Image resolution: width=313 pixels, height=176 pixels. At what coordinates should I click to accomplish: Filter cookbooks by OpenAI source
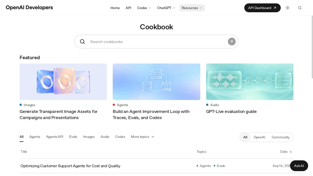click(x=259, y=137)
